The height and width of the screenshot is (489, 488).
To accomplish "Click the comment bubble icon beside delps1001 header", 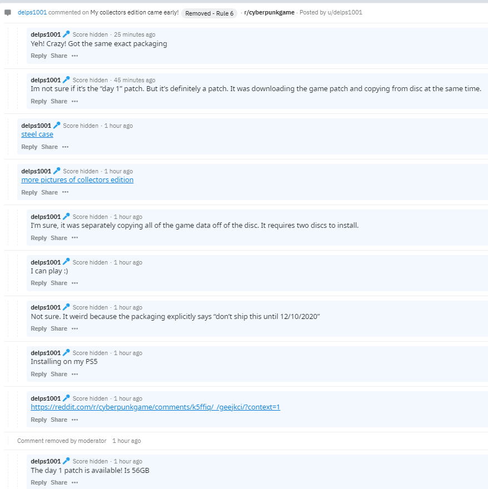I will pos(8,13).
